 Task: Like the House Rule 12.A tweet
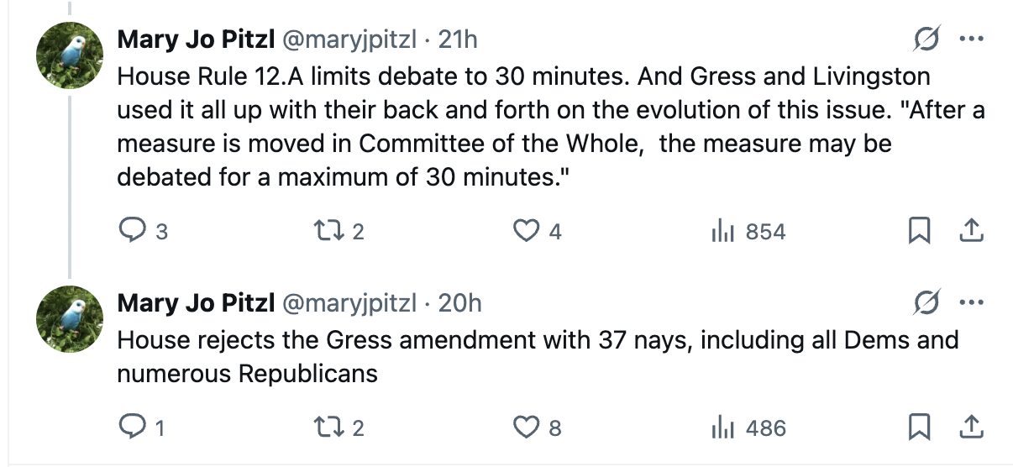tap(526, 231)
